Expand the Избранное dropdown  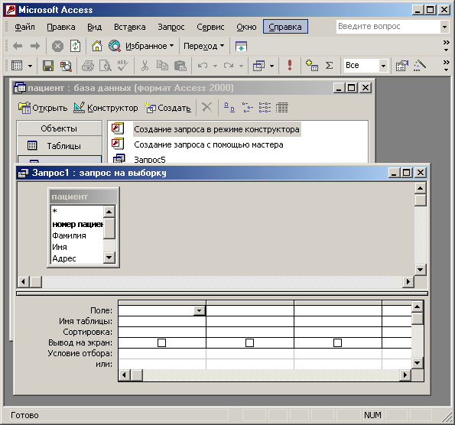171,46
